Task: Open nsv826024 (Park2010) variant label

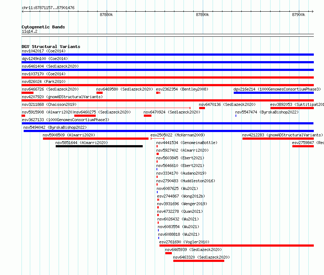Action: point(44,81)
